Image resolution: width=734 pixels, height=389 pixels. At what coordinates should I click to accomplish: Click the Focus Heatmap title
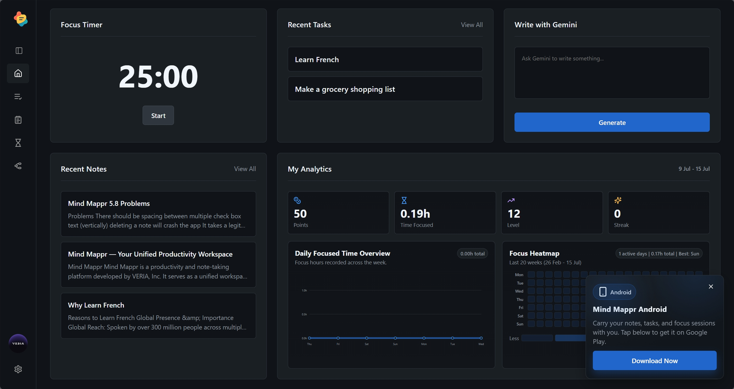coord(534,253)
